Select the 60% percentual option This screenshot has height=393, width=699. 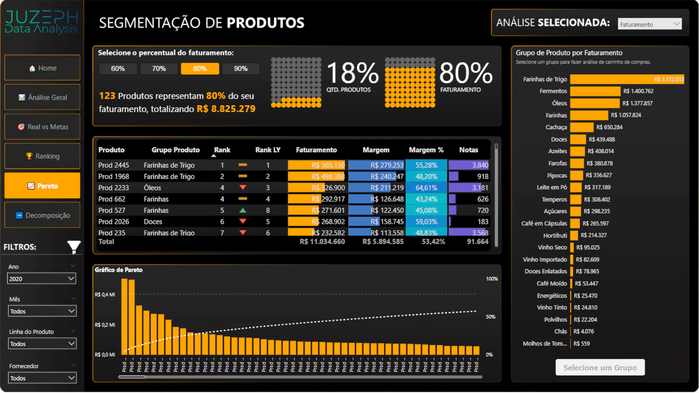click(x=118, y=69)
